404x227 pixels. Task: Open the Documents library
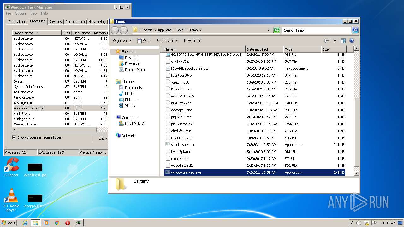133,88
